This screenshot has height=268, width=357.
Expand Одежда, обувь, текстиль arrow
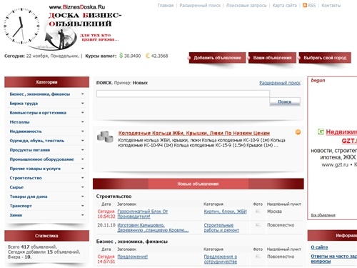pos(82,141)
